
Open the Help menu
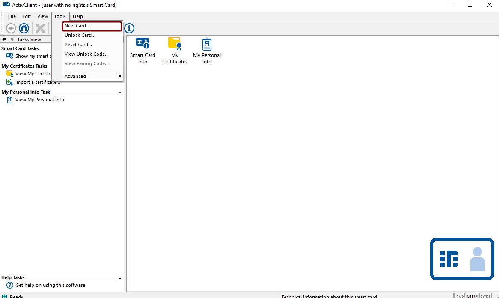(x=77, y=16)
